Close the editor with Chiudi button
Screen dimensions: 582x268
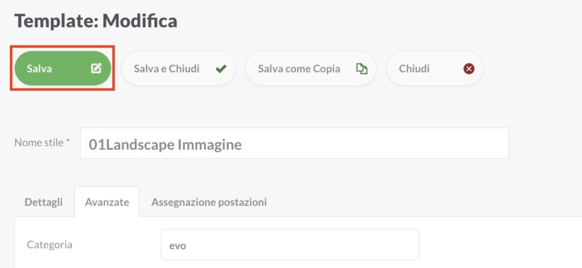435,69
